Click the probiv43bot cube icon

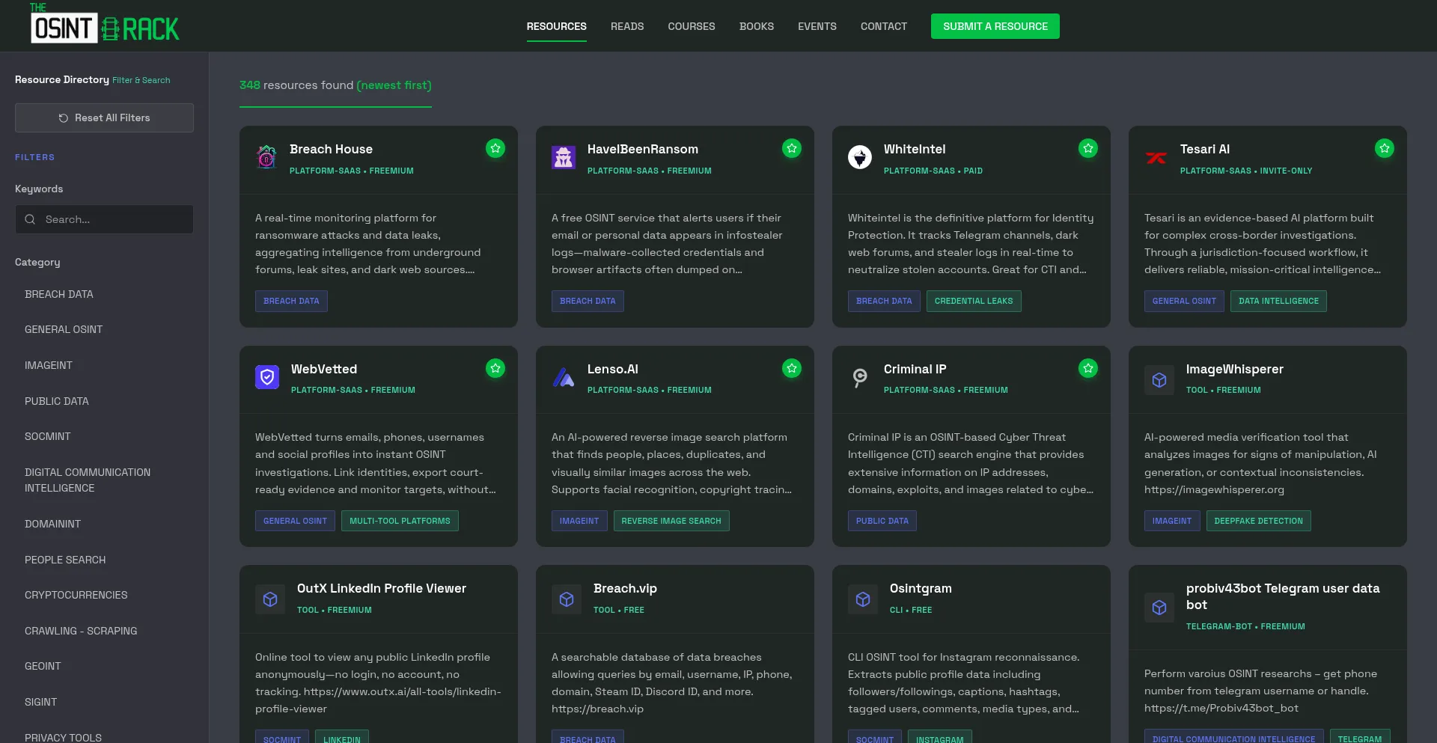coord(1159,608)
